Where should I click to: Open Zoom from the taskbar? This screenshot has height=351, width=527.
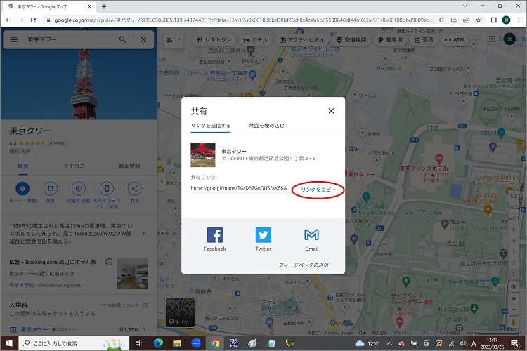196,343
